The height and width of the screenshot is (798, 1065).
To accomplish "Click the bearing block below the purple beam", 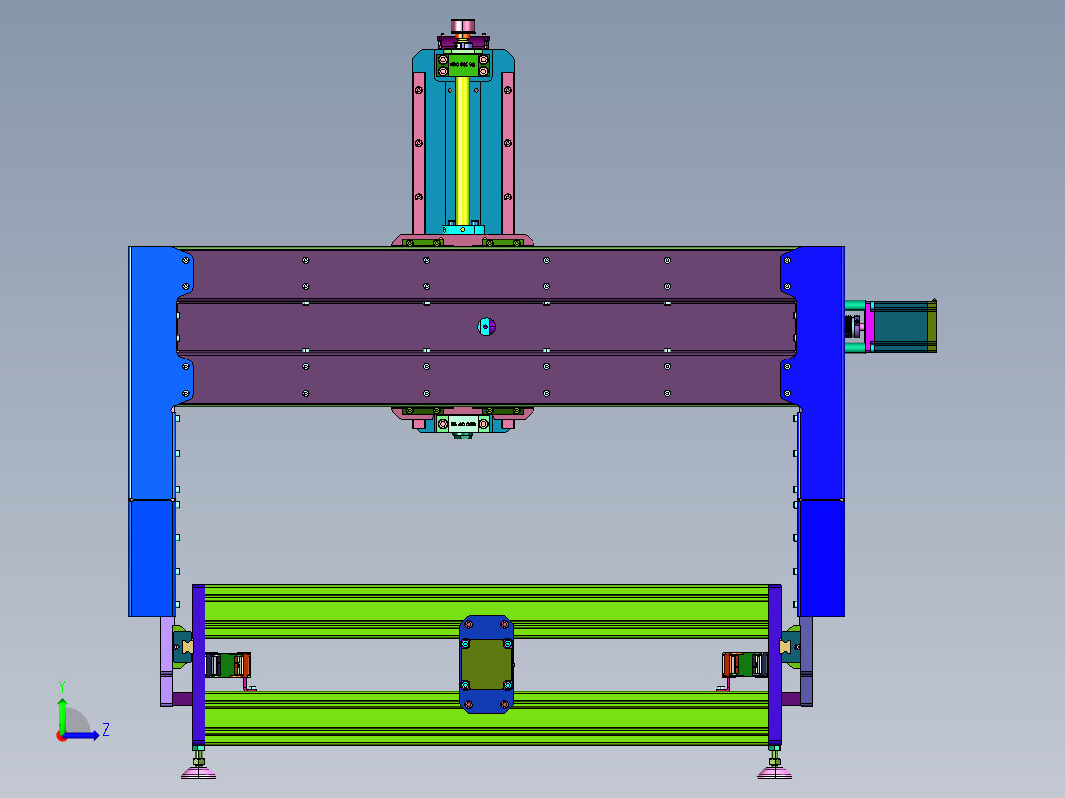I will click(x=462, y=424).
